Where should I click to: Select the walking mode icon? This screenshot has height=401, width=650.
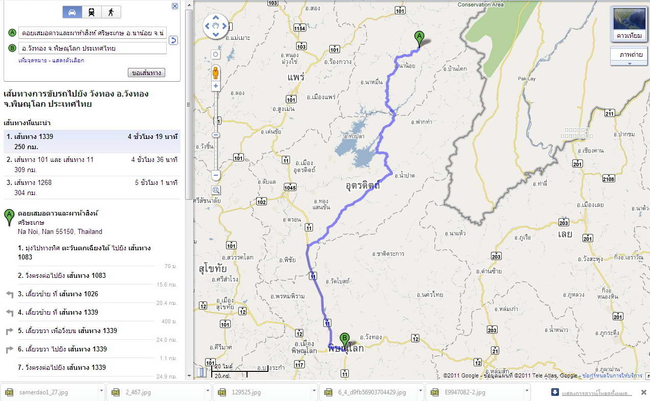[110, 12]
